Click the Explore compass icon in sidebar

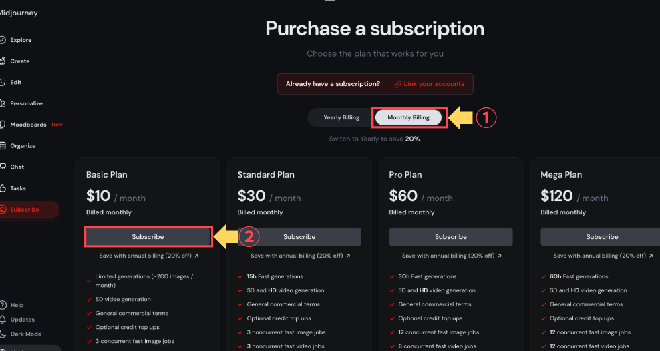coord(3,40)
